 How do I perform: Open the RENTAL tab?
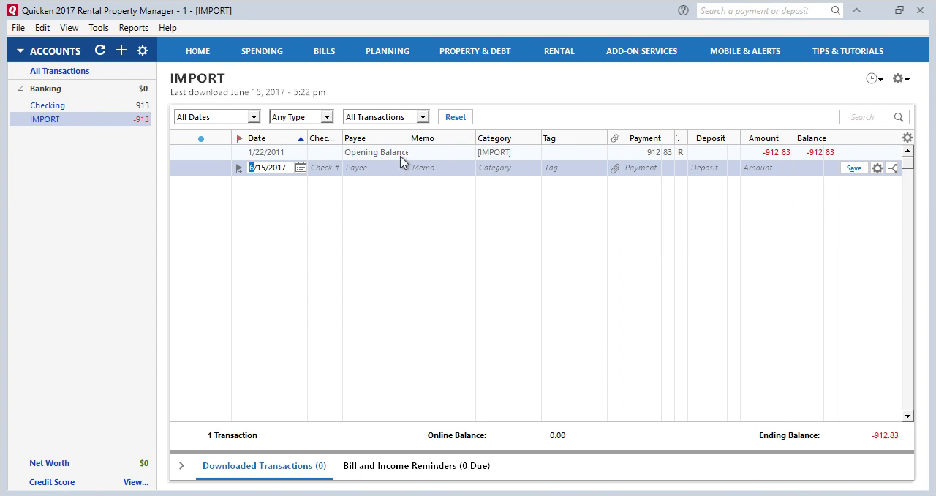click(x=559, y=51)
